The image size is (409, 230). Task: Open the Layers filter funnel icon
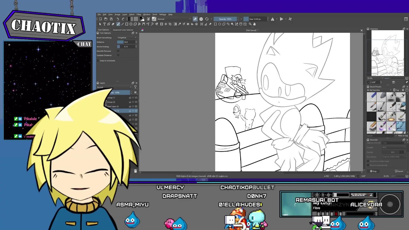135,87
